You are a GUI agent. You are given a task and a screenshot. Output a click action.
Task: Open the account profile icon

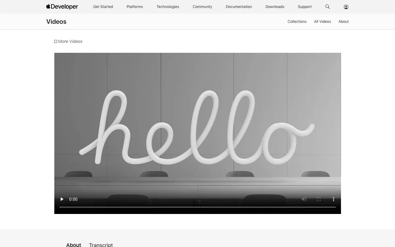(346, 7)
